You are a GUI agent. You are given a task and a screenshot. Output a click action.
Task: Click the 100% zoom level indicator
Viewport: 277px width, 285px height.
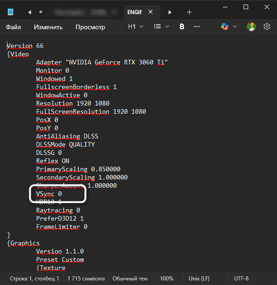point(167,278)
